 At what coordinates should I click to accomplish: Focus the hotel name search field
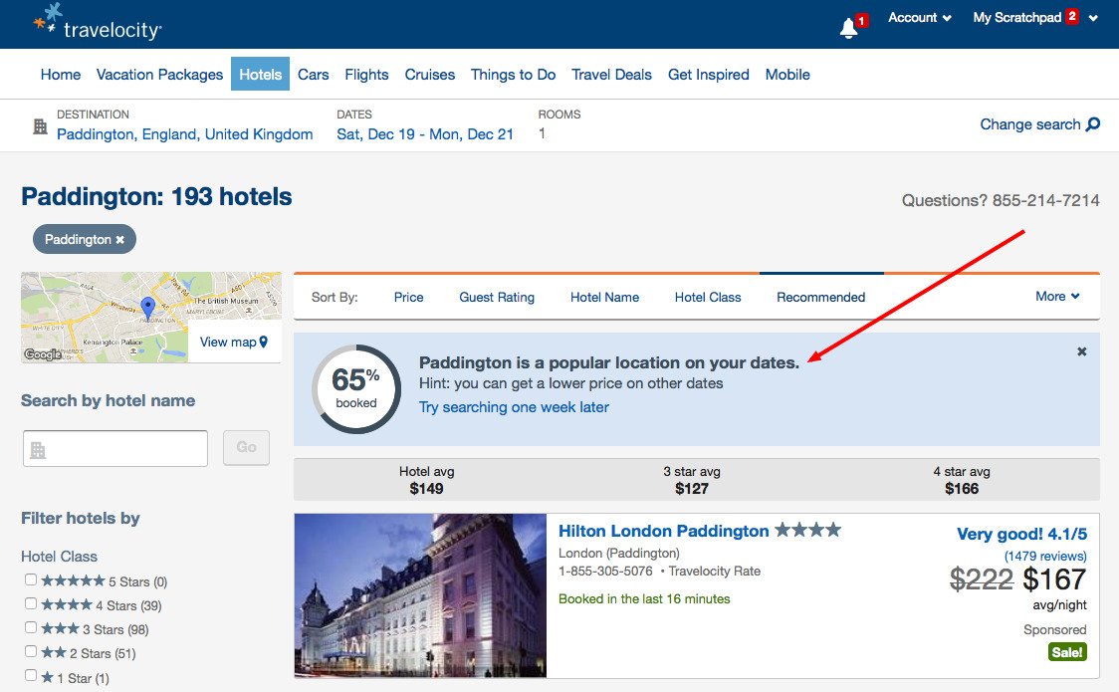pos(115,448)
